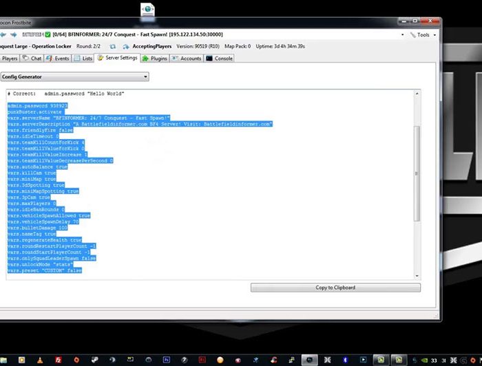Click the AcceptingPlayers status text
The image size is (482, 366).
click(152, 46)
